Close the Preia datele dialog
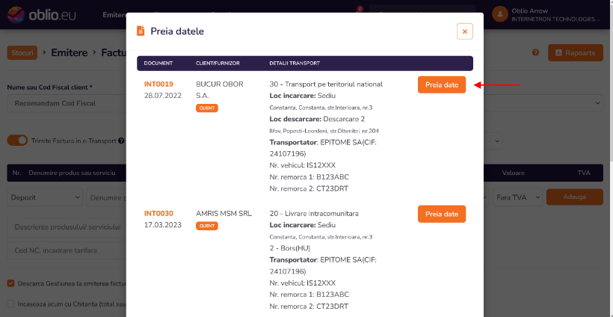Screen dimensions: 613x317 tap(465, 31)
